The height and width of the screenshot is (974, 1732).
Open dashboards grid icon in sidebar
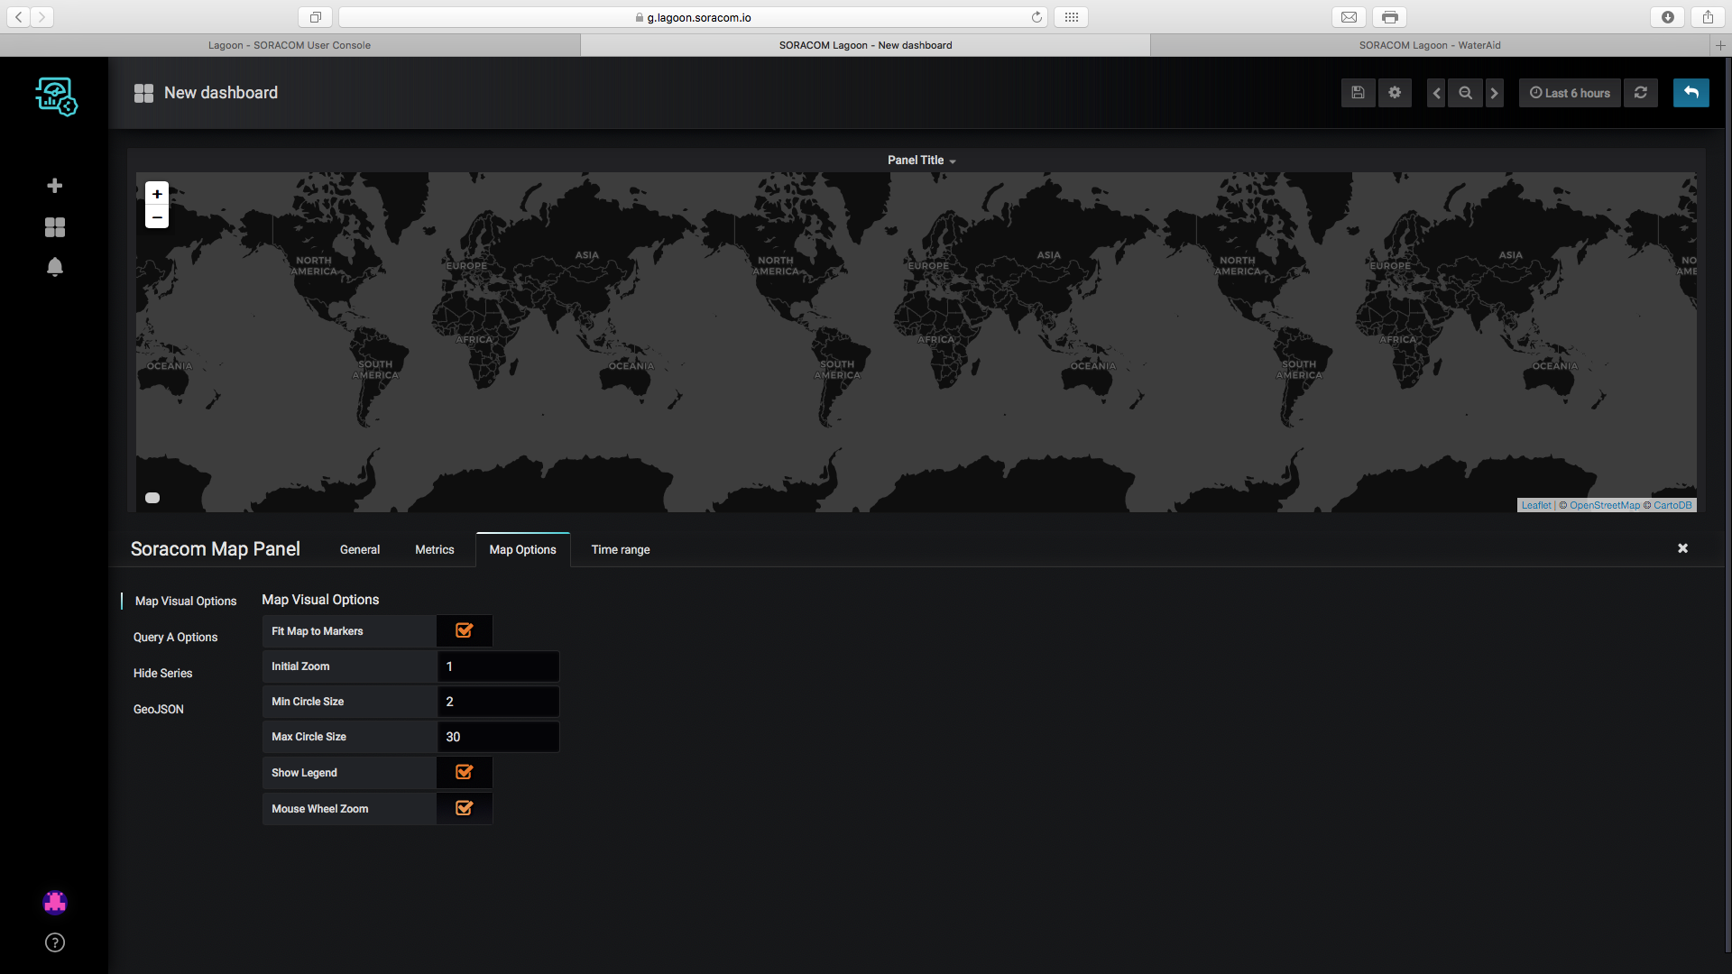pos(55,227)
